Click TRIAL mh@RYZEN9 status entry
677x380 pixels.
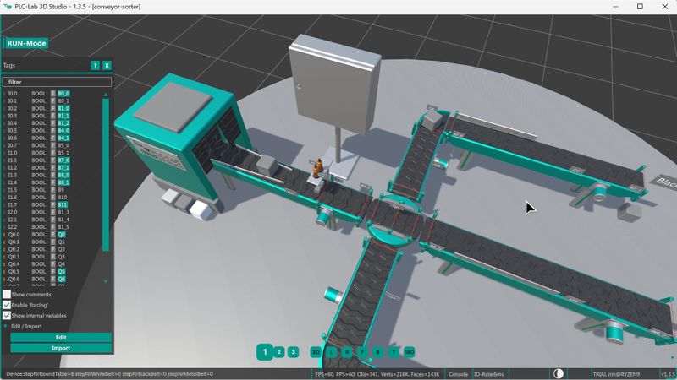(x=616, y=374)
